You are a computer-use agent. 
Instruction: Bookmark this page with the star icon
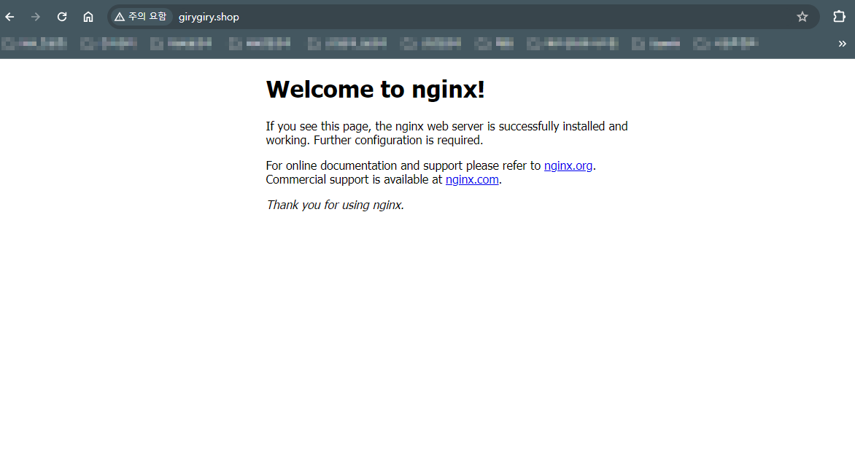pos(802,17)
